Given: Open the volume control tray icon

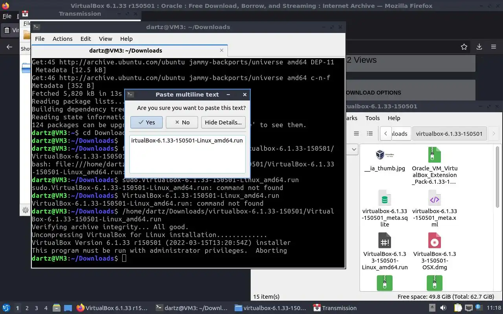Looking at the screenshot, I should [x=443, y=308].
